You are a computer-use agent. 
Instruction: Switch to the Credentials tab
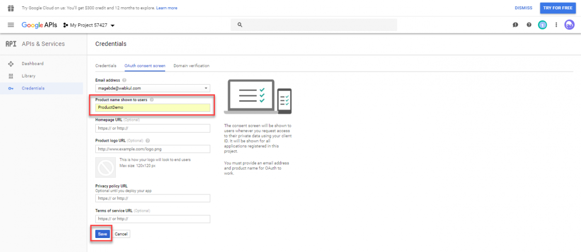tap(106, 66)
